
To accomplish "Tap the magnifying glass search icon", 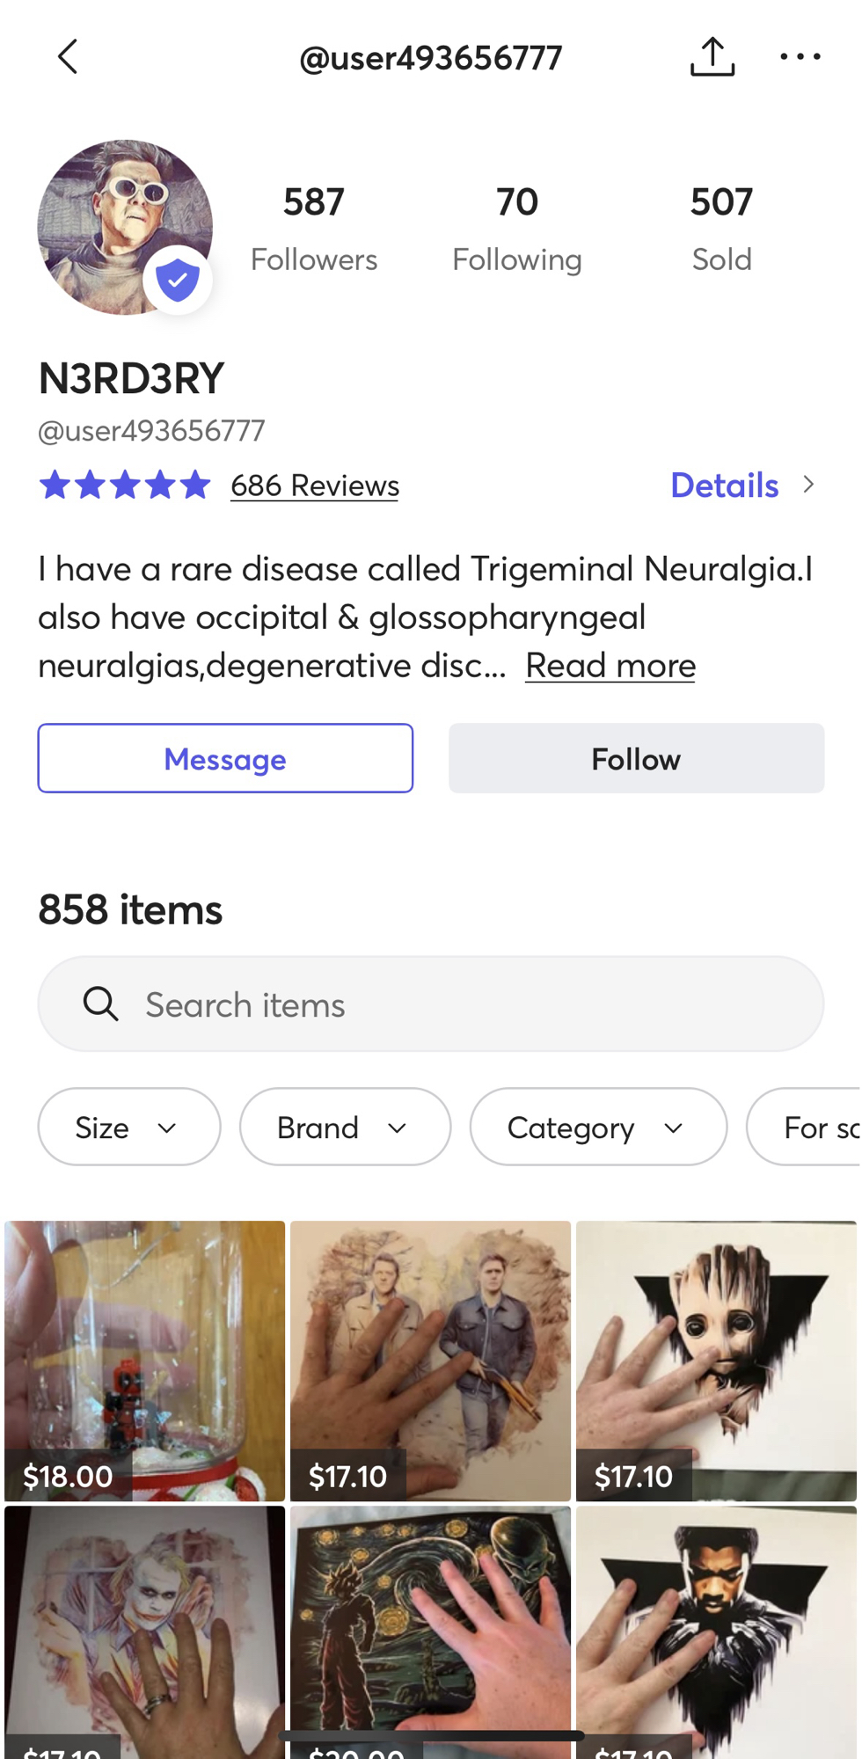I will coord(101,1004).
